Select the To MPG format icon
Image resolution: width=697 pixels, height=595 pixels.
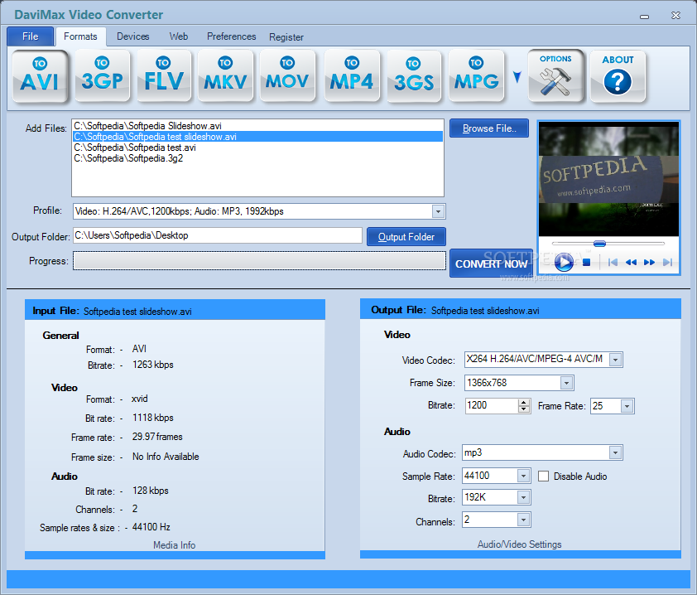click(477, 76)
